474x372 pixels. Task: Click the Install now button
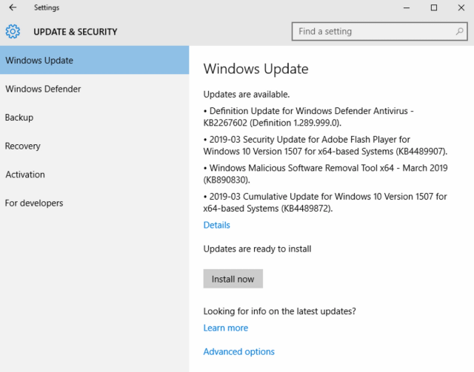click(x=233, y=279)
